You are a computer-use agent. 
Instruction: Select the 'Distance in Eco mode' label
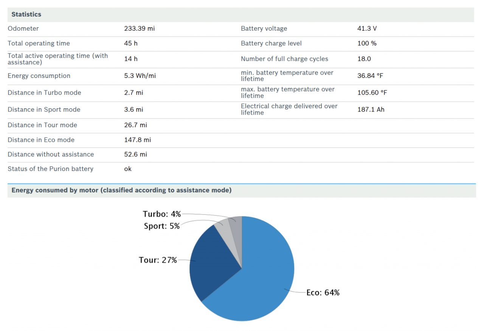coord(41,140)
